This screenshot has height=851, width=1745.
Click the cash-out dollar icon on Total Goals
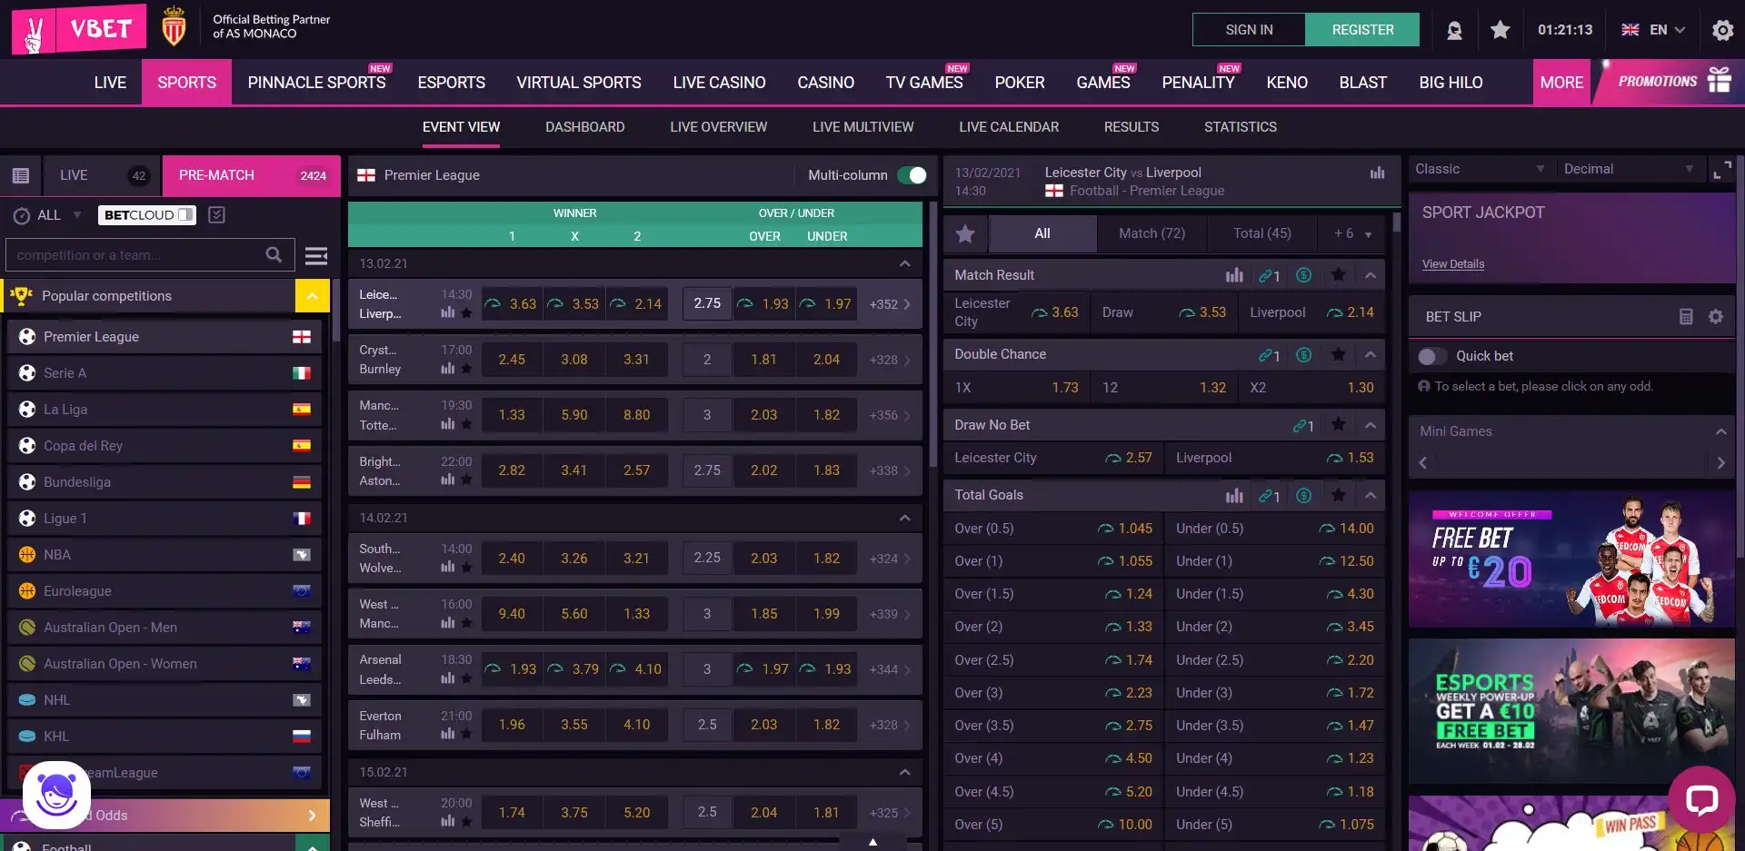pyautogui.click(x=1303, y=495)
